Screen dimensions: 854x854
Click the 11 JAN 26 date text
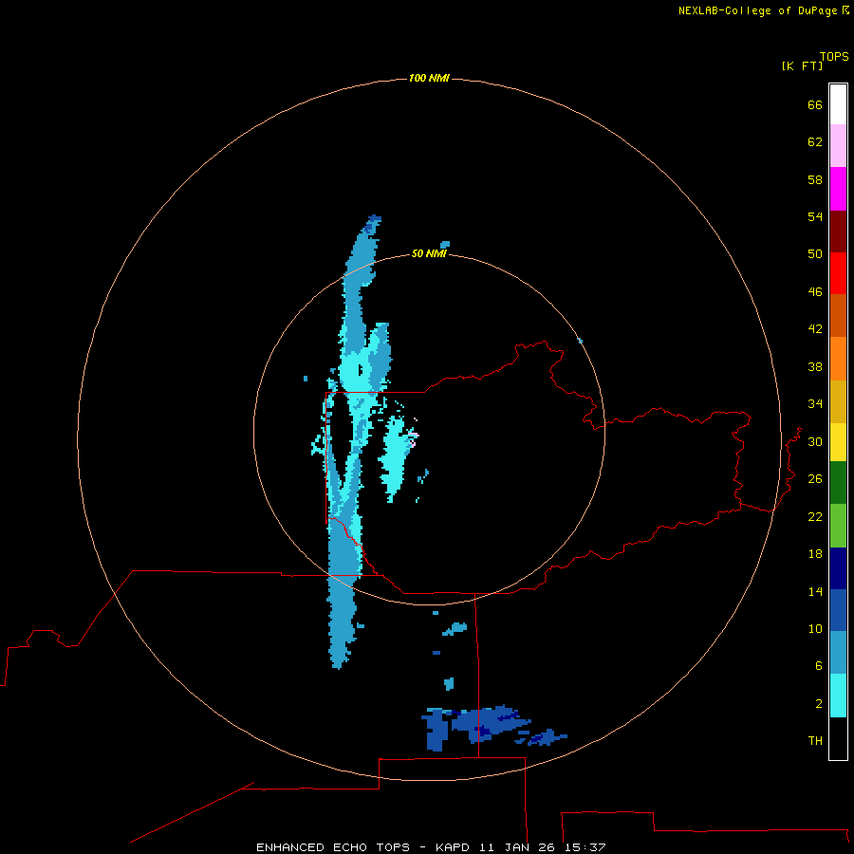coord(518,847)
